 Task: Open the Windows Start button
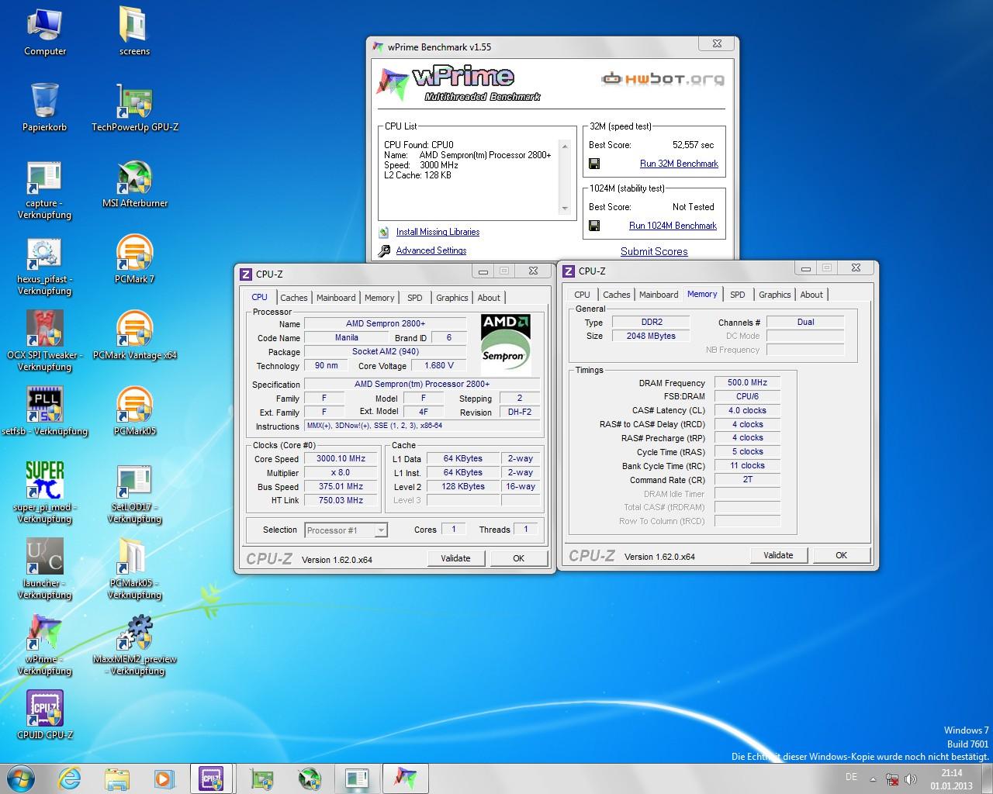click(20, 778)
